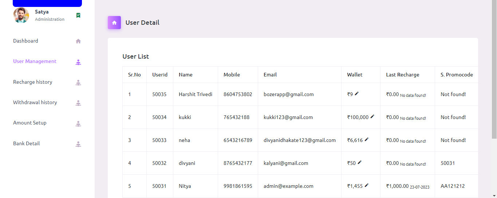Open the Dashboard menu item
Screen dimensions: 497x198
tap(25, 41)
